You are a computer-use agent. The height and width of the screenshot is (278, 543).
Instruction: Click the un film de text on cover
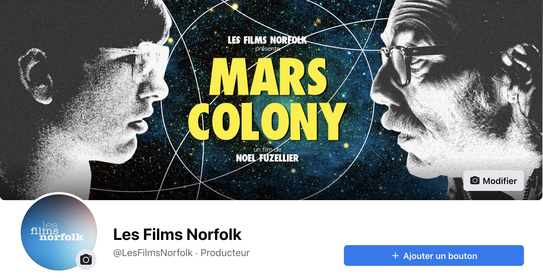267,149
